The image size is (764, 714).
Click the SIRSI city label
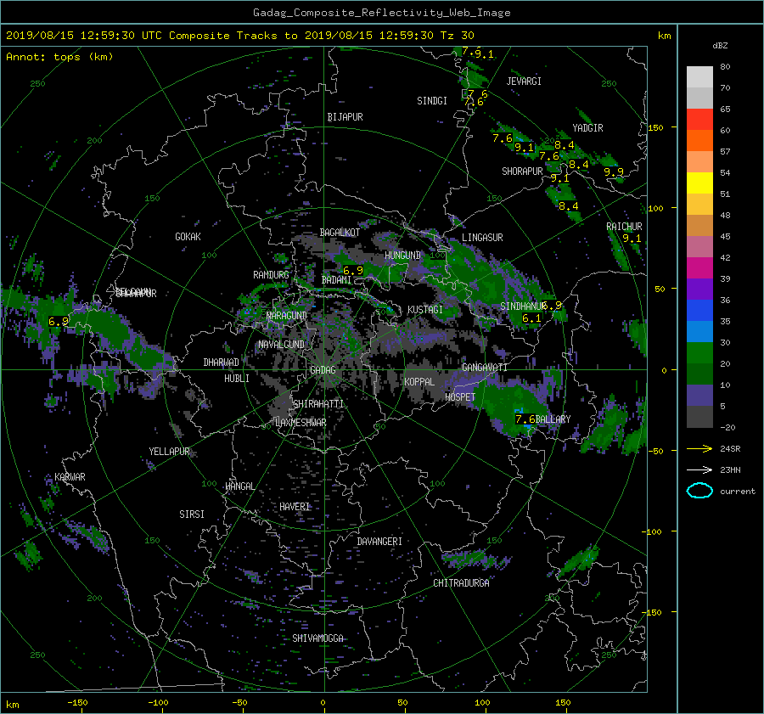click(x=192, y=514)
